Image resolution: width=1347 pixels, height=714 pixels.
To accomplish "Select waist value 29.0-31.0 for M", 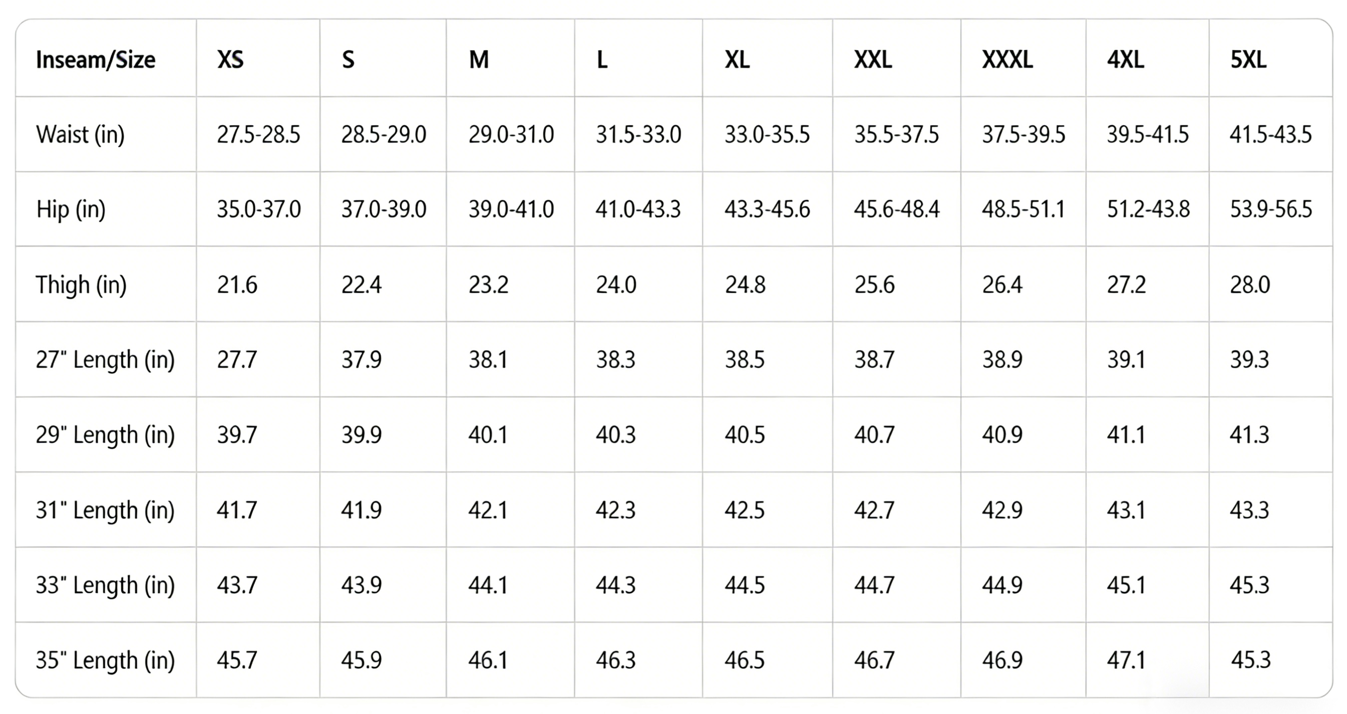I will (x=511, y=134).
